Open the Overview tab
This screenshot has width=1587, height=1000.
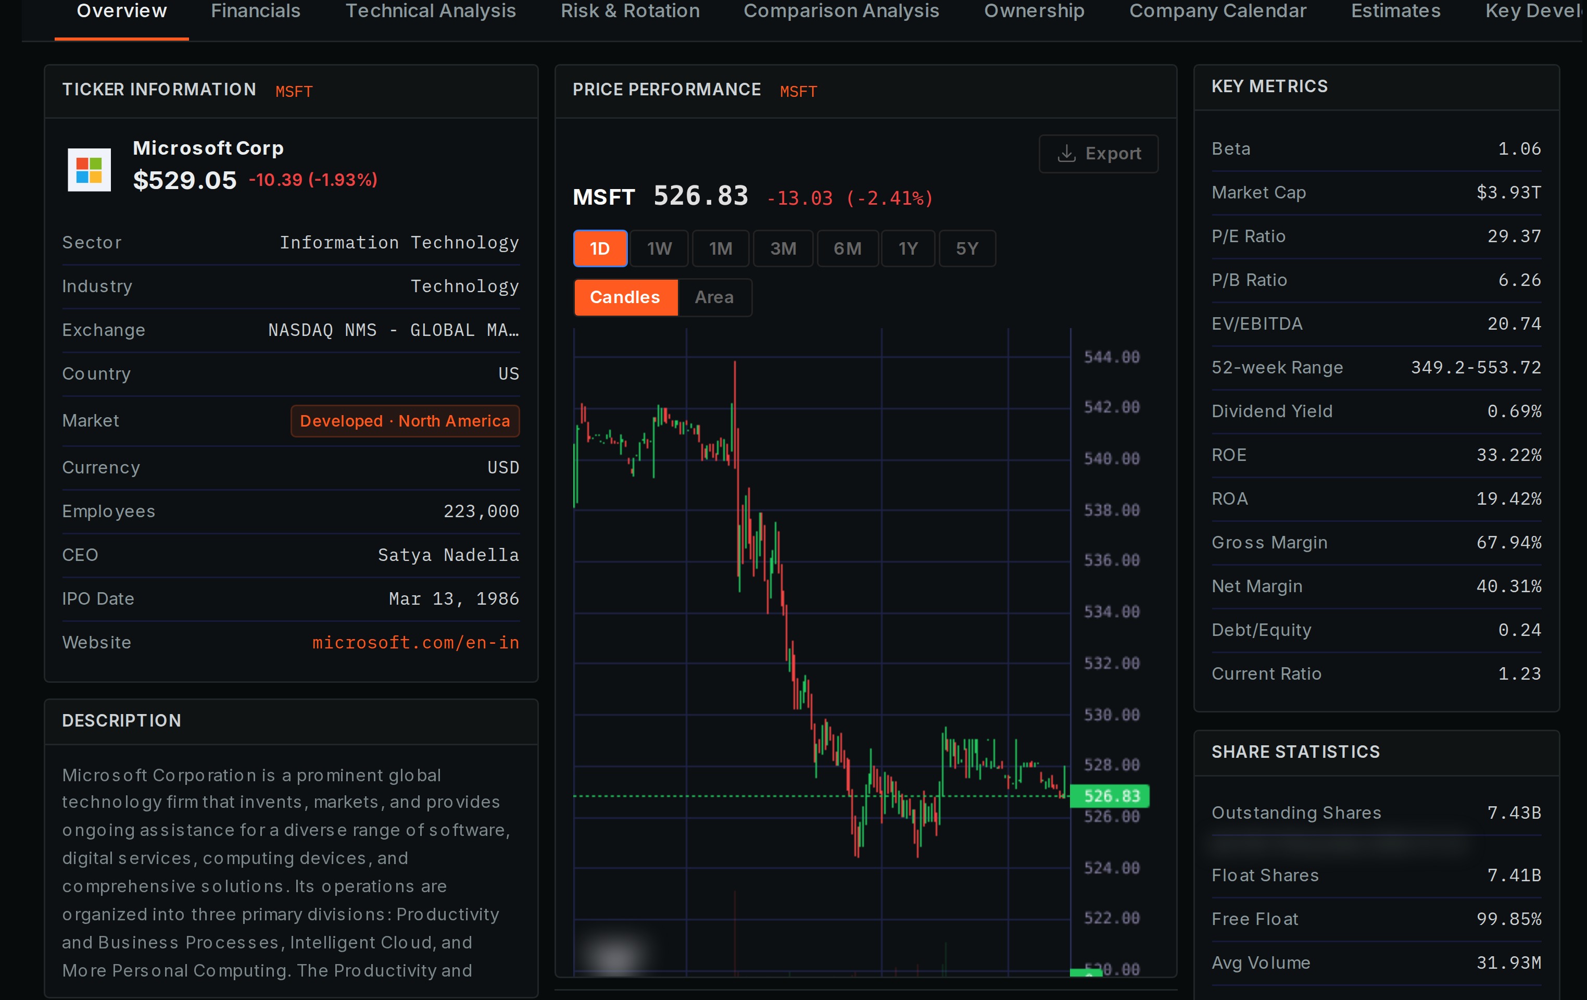tap(122, 11)
